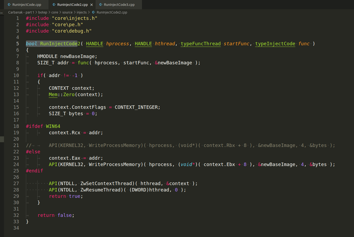Click the commented-out WriteProcessMemory call on line 21
Viewport: 354px width, 237px height.
(192, 145)
